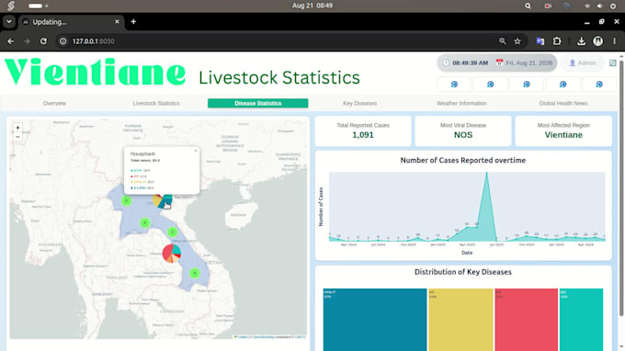Go back to the previous page
The width and height of the screenshot is (625, 351).
pos(10,41)
